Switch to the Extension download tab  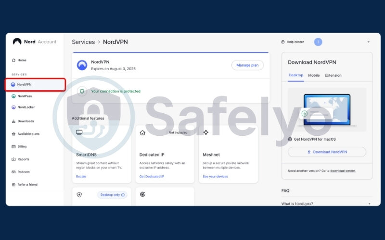[x=333, y=75]
